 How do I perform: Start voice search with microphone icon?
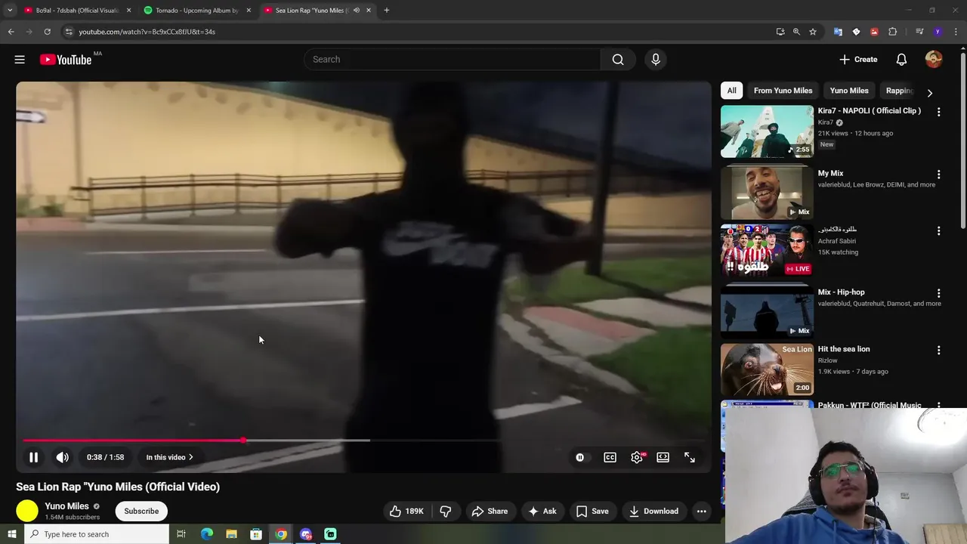[x=656, y=60]
